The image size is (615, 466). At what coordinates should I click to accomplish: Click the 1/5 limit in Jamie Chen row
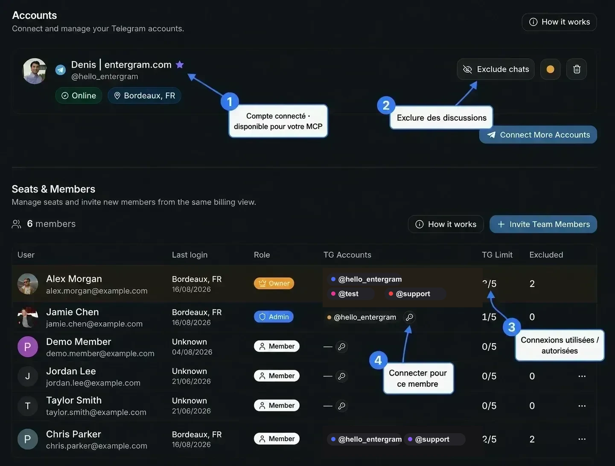point(489,317)
